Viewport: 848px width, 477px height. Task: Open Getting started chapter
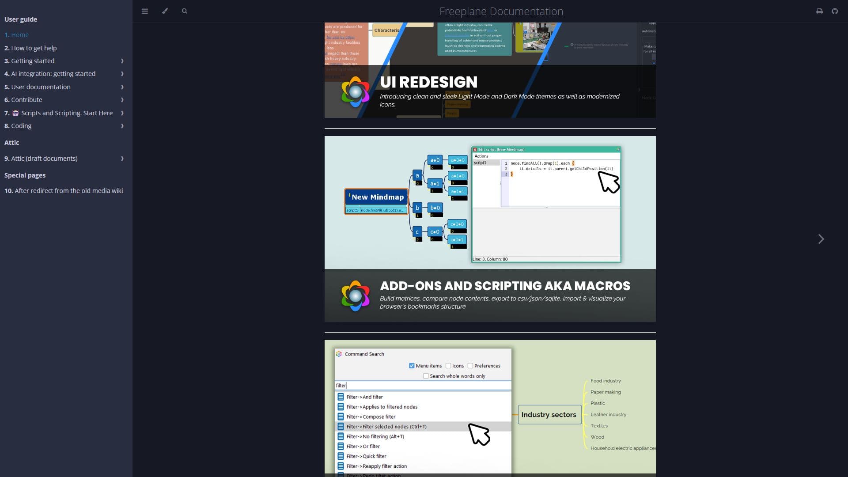coord(30,61)
